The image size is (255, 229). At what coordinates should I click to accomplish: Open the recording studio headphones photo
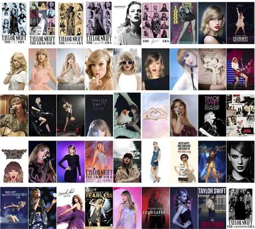[x=14, y=115]
